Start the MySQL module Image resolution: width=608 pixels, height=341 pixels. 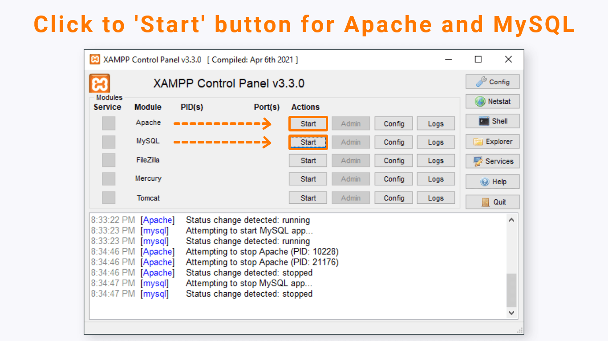308,142
